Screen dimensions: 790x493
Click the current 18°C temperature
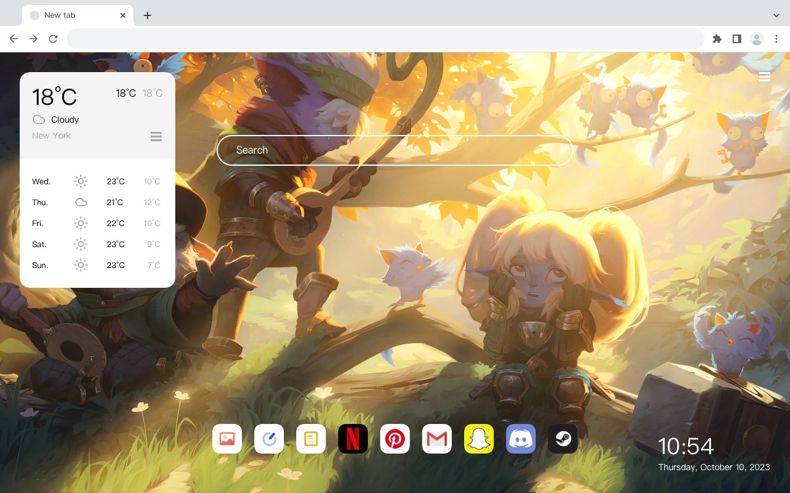click(x=54, y=97)
